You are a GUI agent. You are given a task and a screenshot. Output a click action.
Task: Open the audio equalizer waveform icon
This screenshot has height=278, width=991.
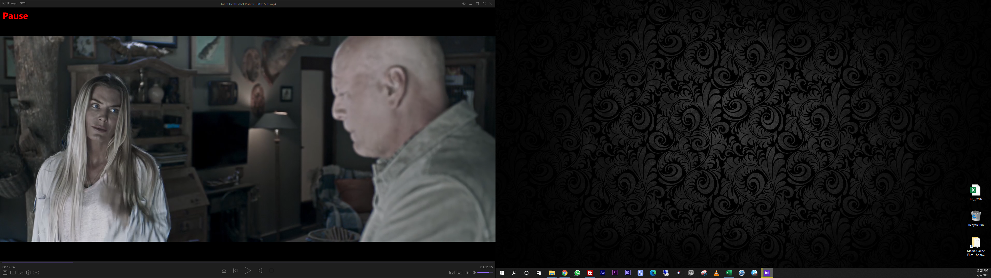click(467, 273)
